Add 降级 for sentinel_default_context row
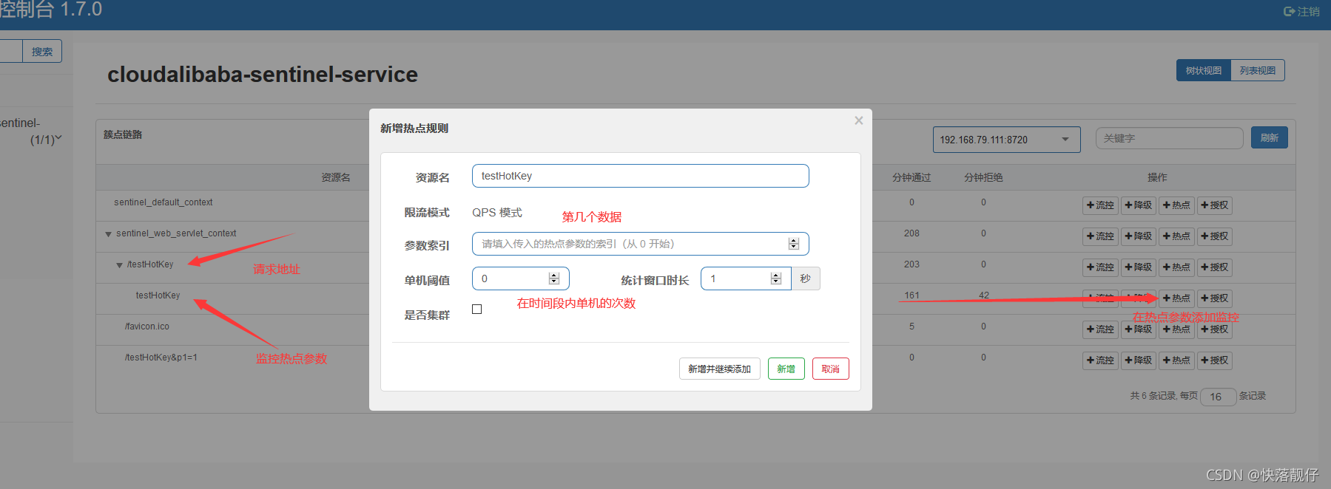 pos(1138,205)
